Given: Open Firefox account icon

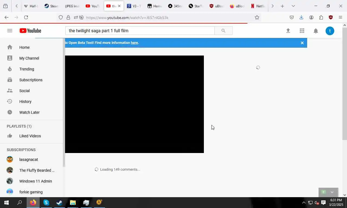Looking at the screenshot, I should pyautogui.click(x=311, y=17).
